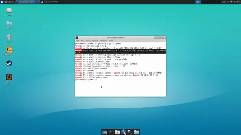241x135 pixels.
Task: Click the OpenGL ES profile version string line
Action: pos(119,73)
